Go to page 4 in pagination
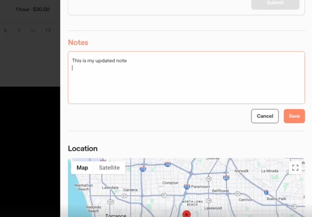Screen dimensions: 312x217 pos(5,31)
